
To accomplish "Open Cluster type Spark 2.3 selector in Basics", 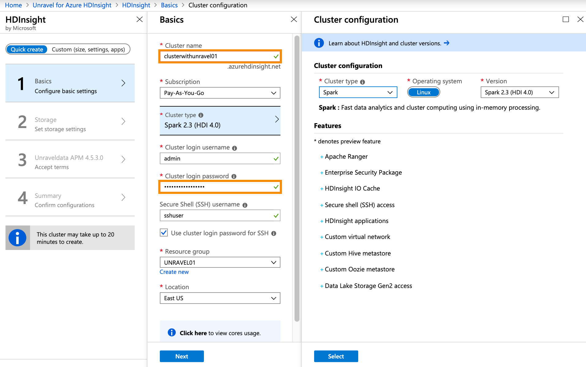I will 220,120.
